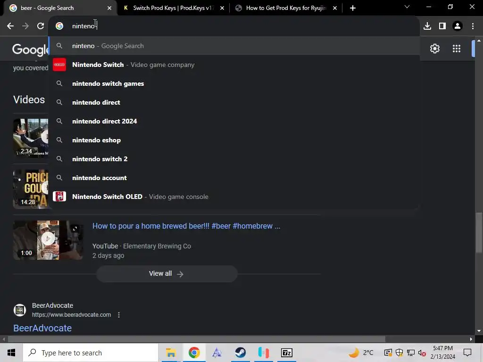Select the beer - Google Search tab
This screenshot has width=483, height=362.
(x=58, y=8)
